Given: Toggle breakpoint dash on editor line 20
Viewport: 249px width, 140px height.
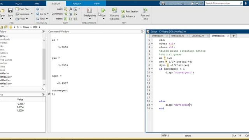Looking at the screenshot, I should coord(152,108).
